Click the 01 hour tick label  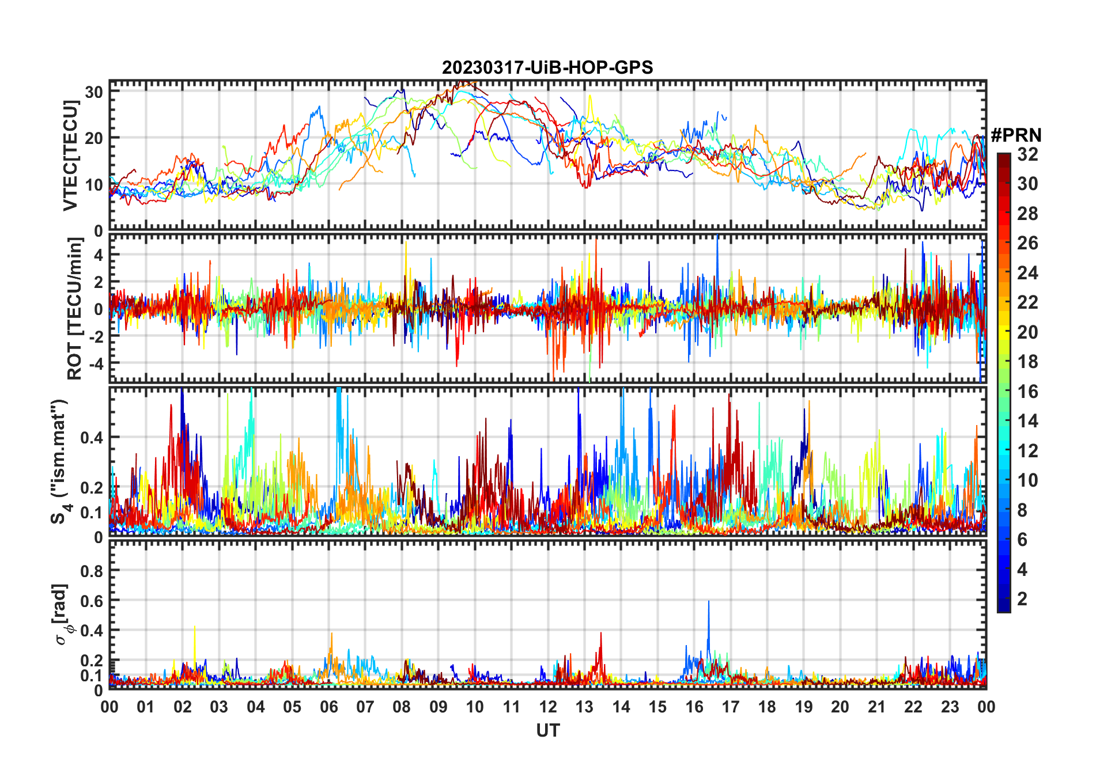point(146,707)
